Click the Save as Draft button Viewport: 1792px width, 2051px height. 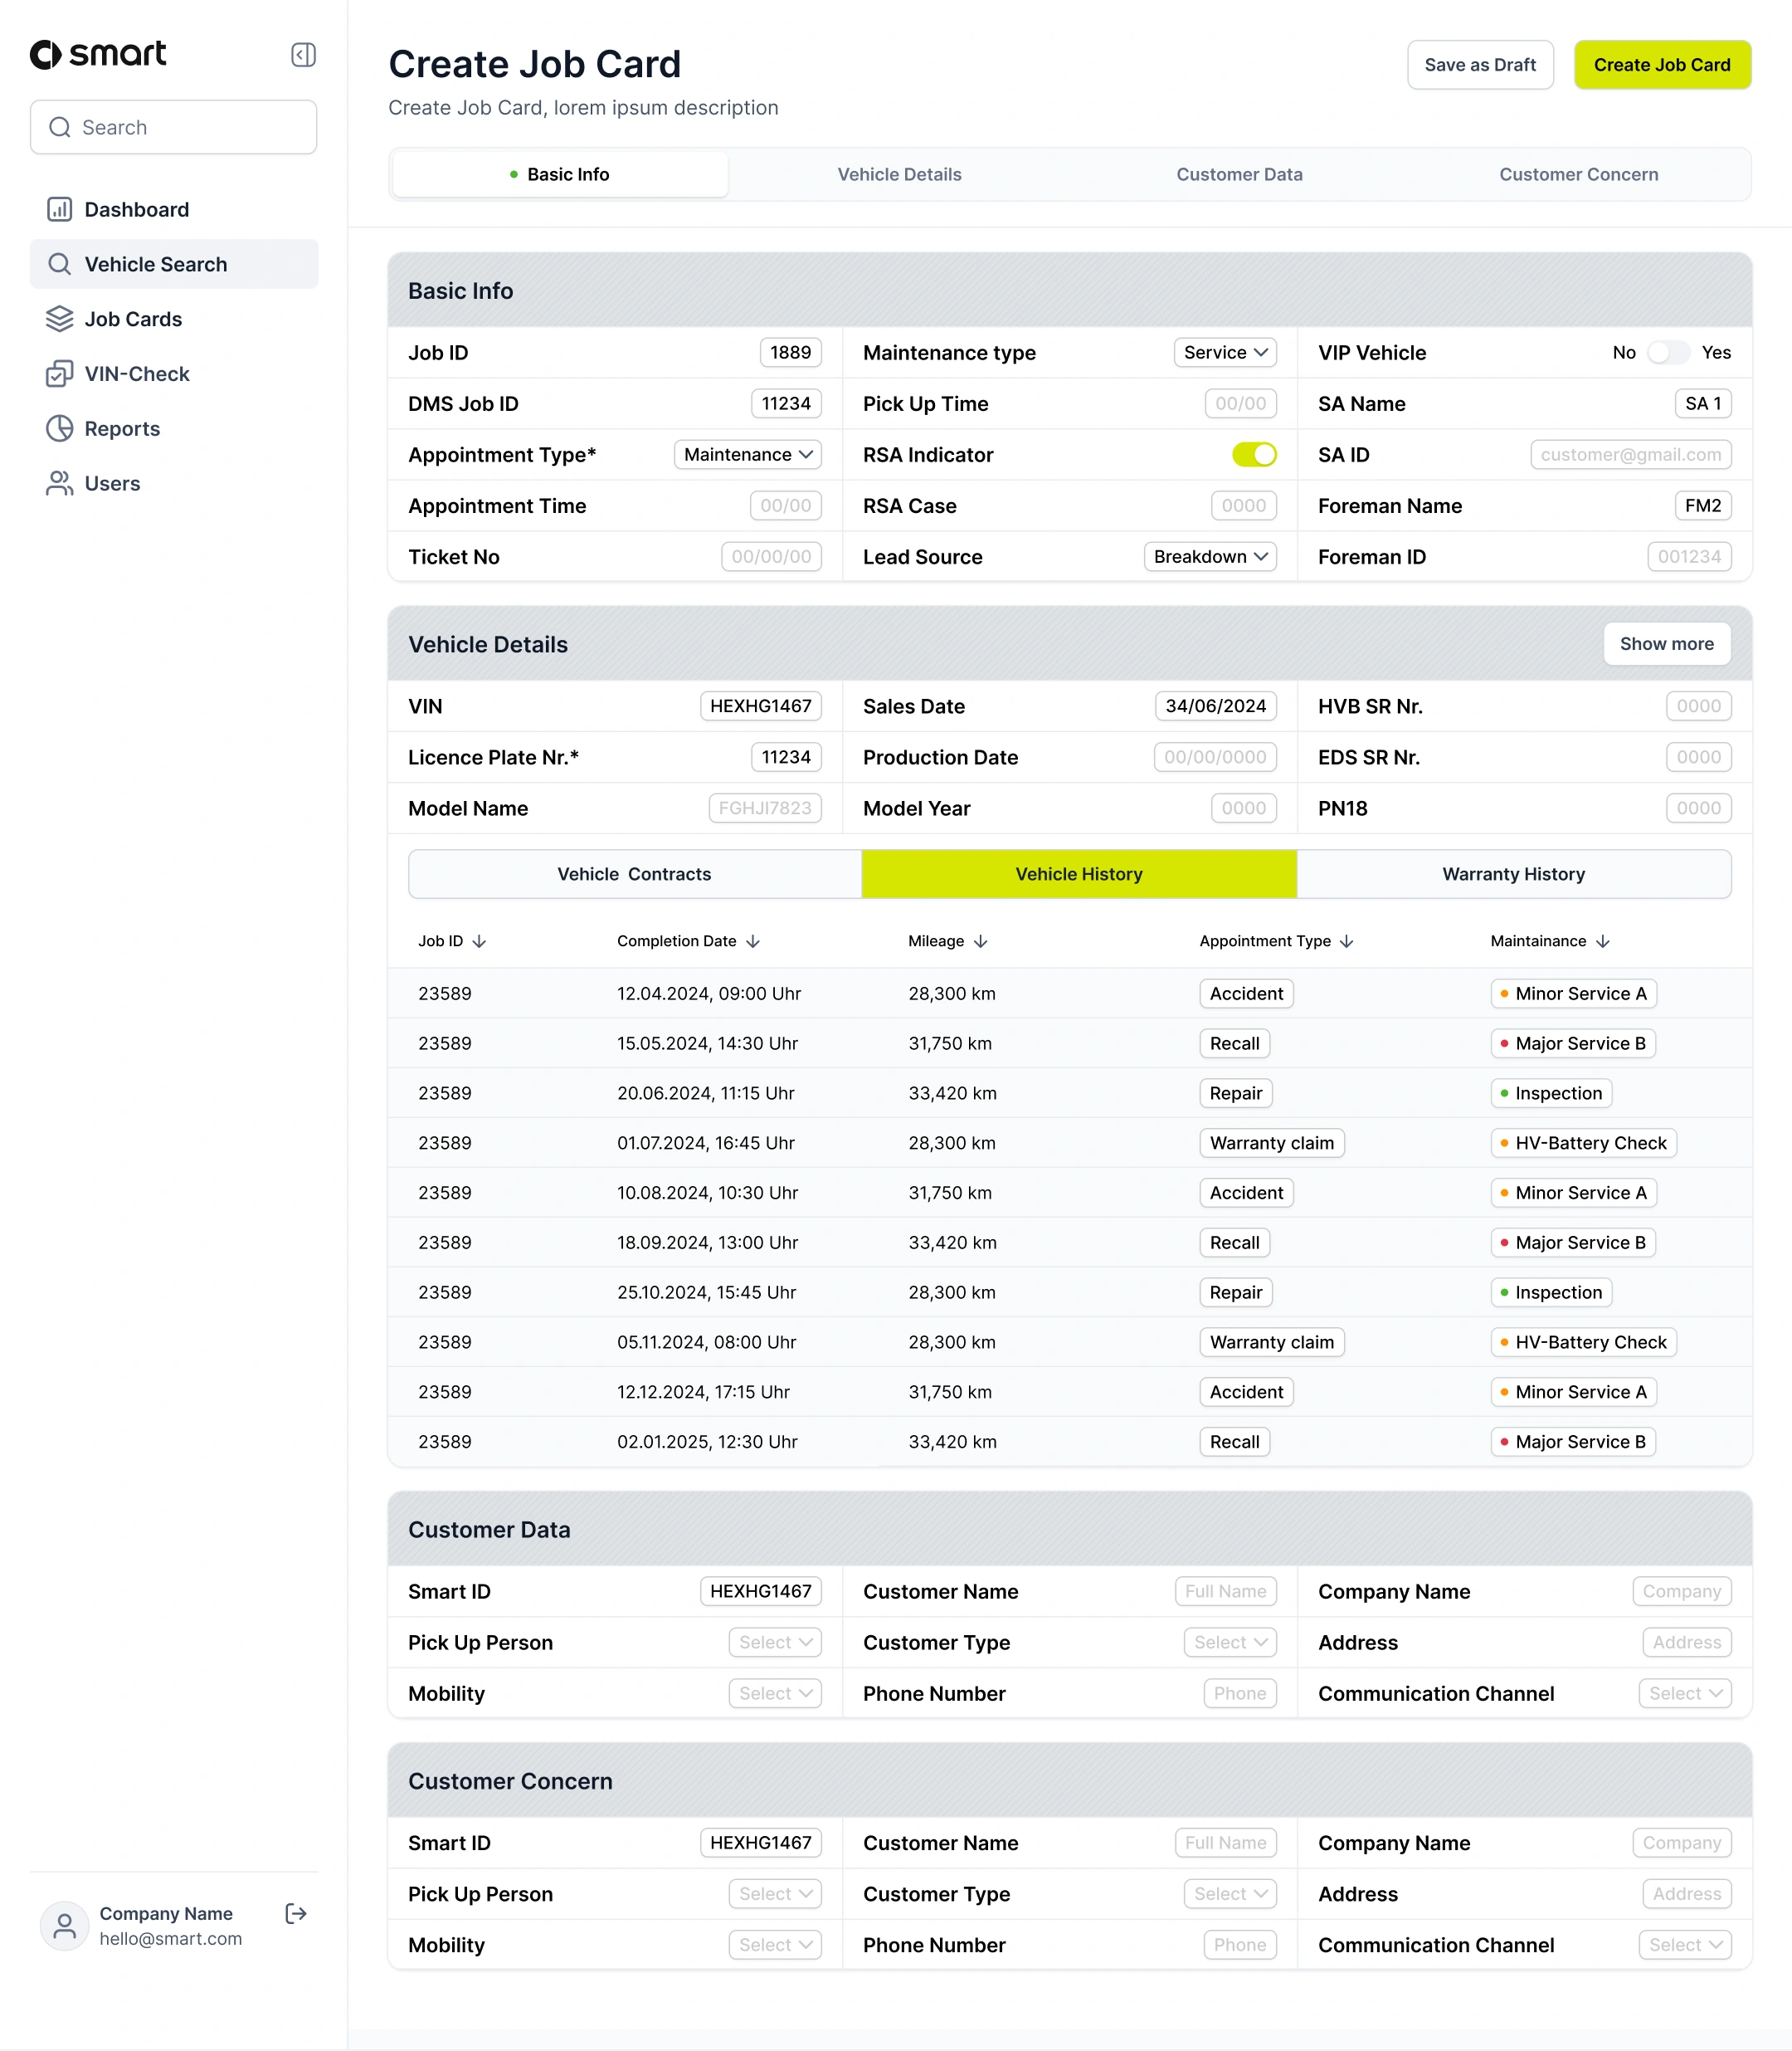[1479, 65]
